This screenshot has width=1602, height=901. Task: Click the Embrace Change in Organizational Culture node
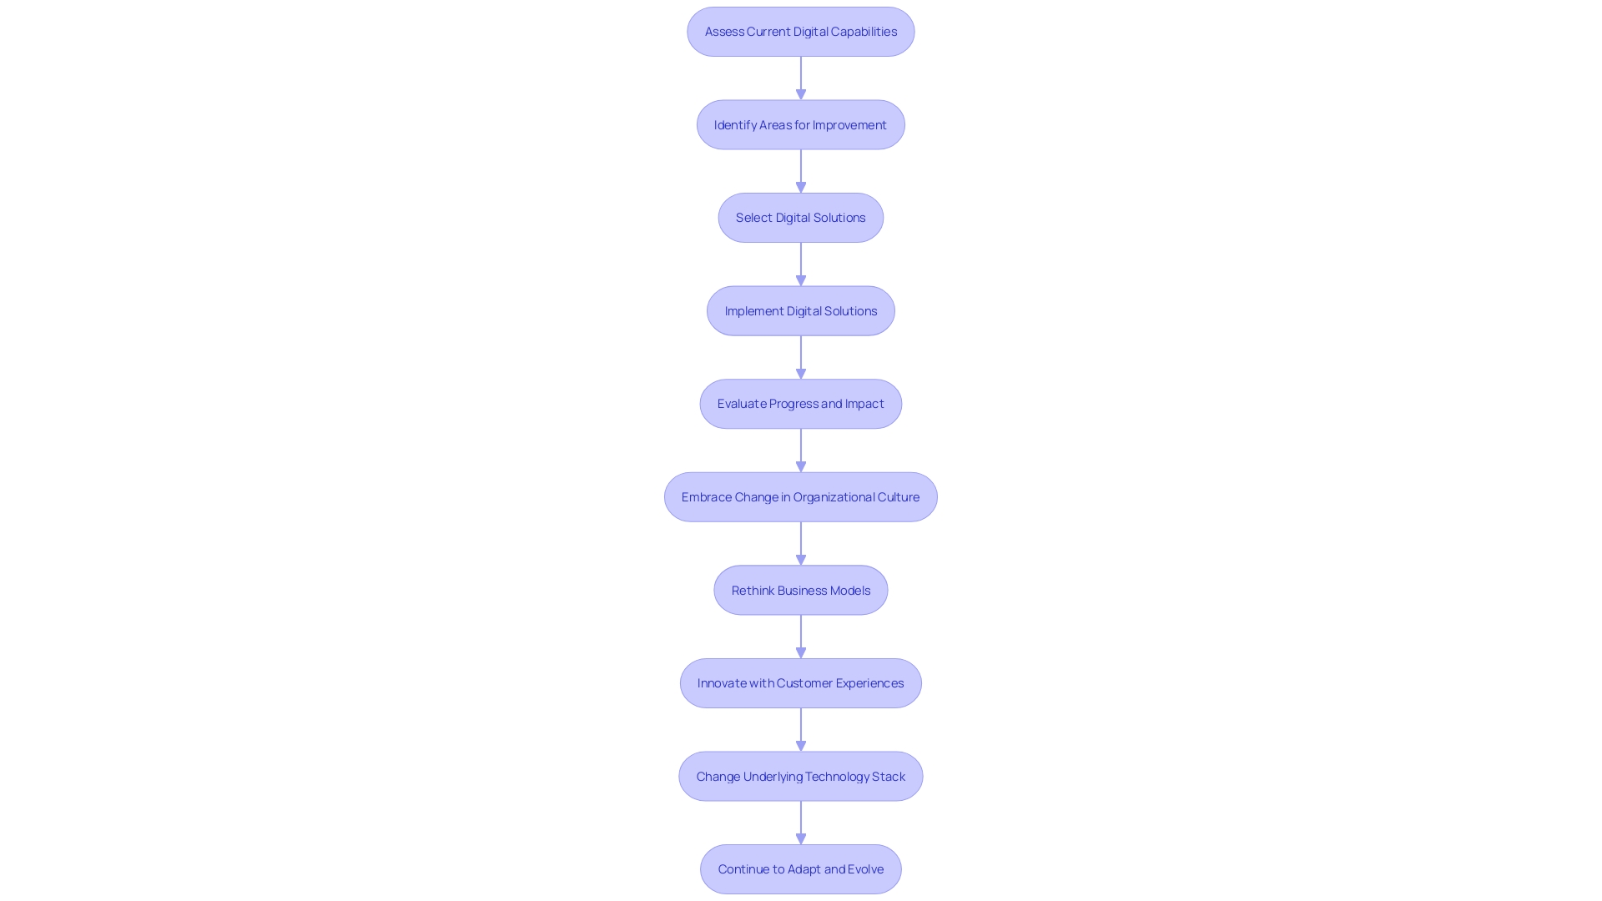[x=800, y=496]
